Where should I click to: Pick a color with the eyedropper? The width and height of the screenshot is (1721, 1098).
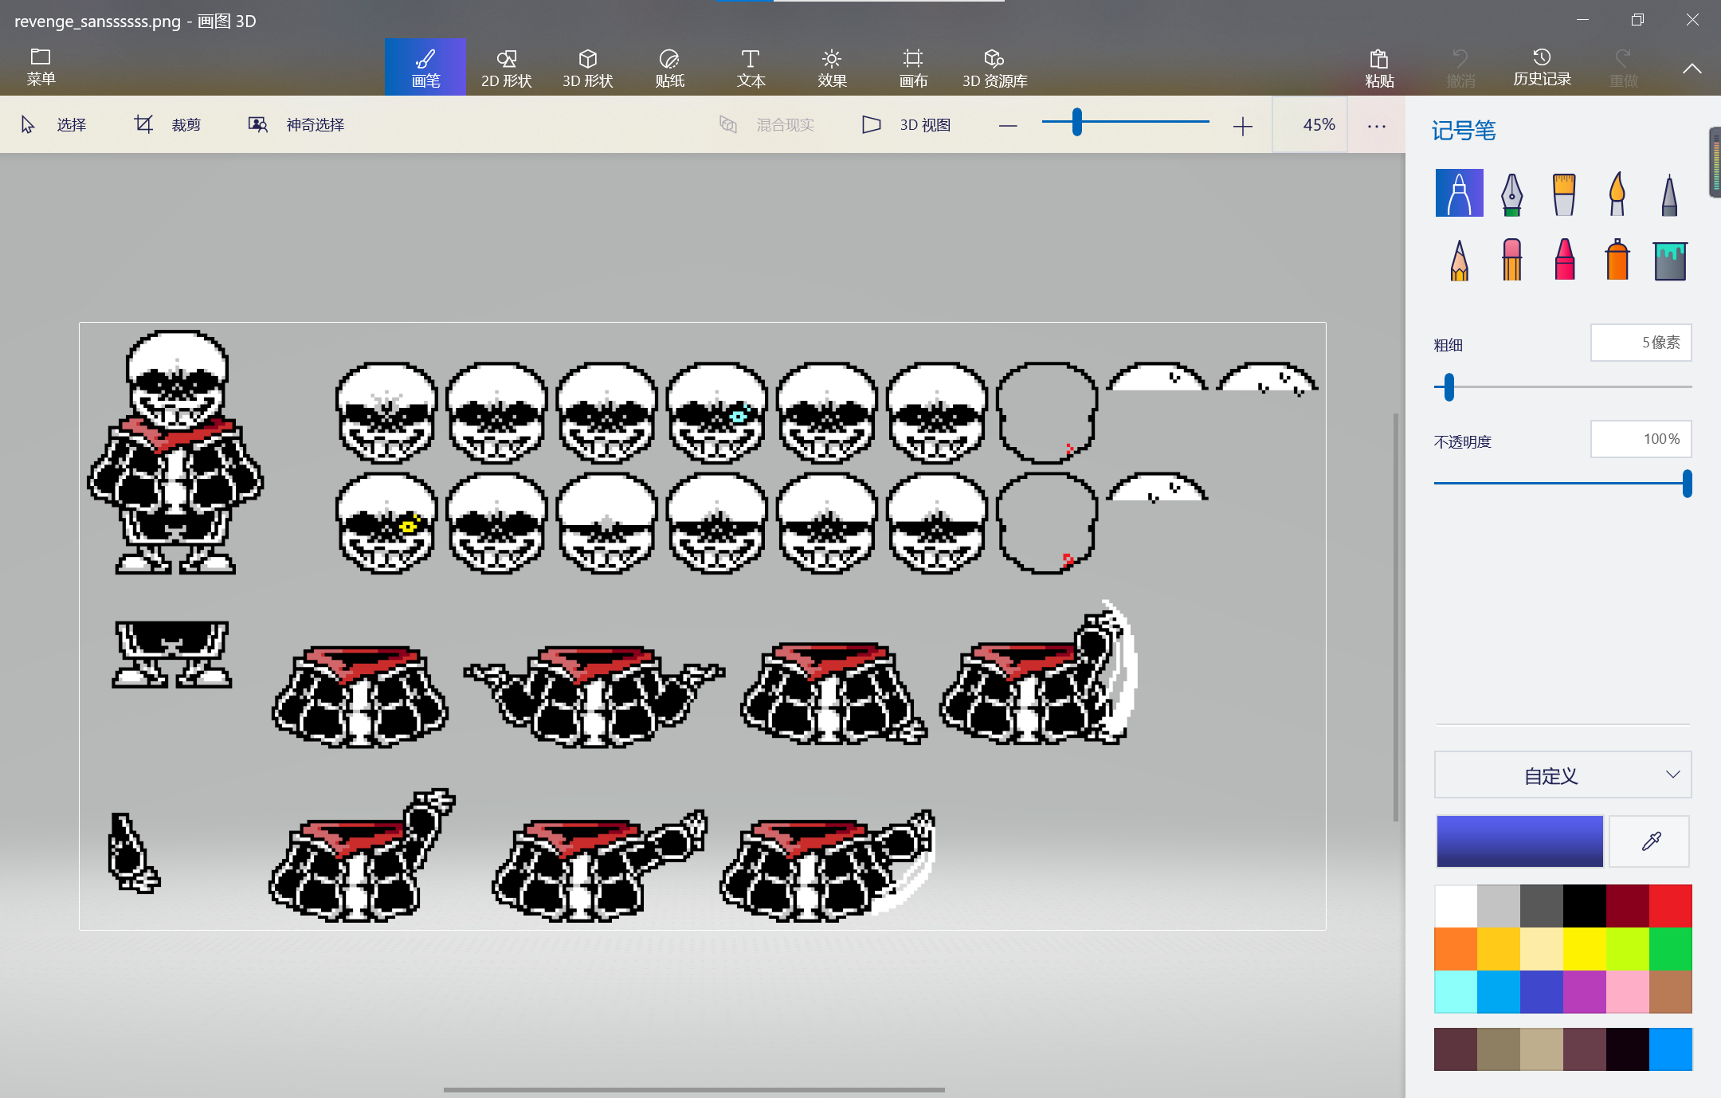(1650, 841)
